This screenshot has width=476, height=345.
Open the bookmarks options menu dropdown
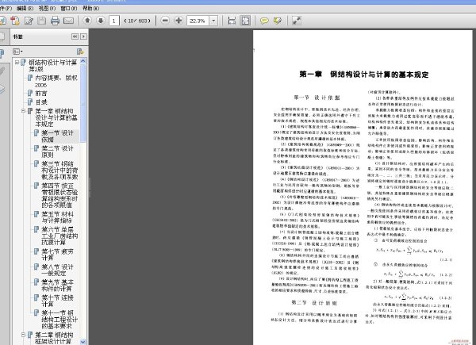[17, 52]
